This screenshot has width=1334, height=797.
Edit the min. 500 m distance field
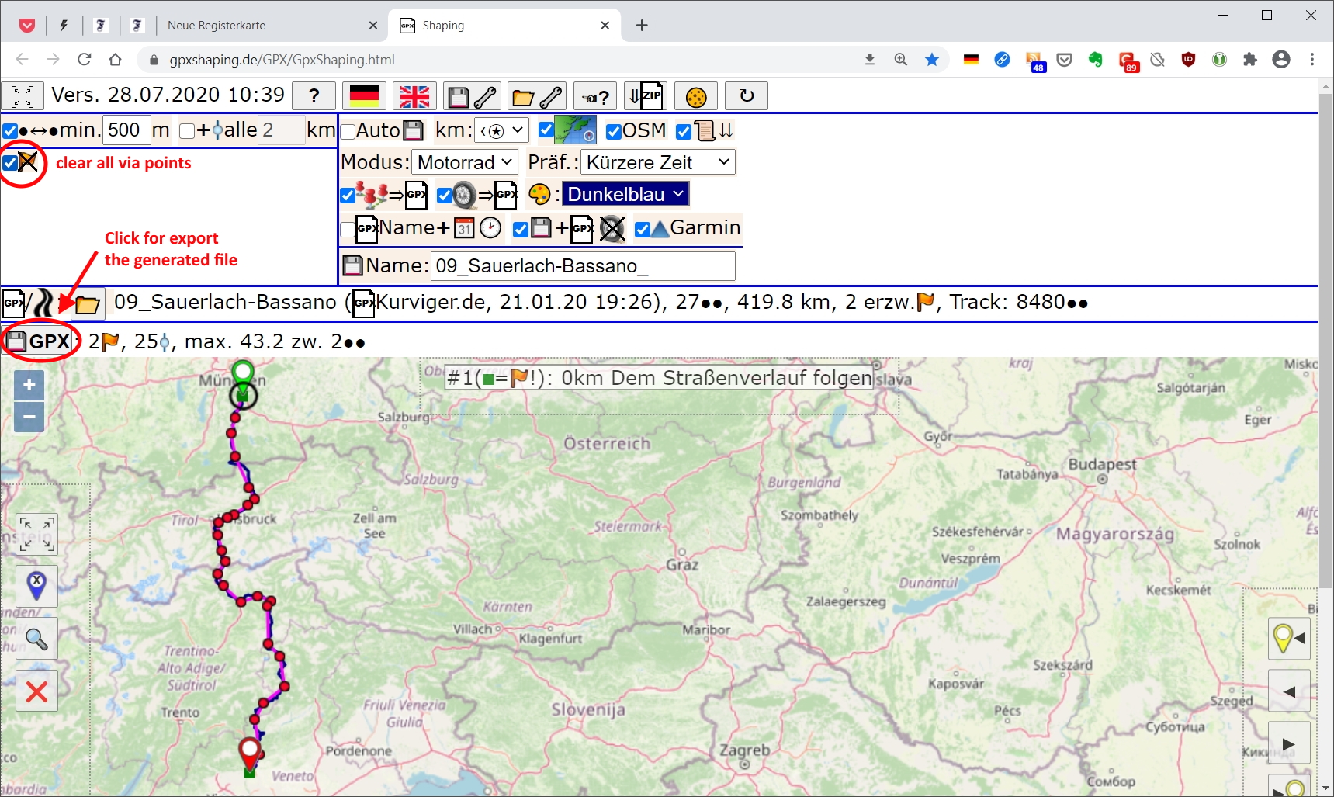(x=126, y=130)
